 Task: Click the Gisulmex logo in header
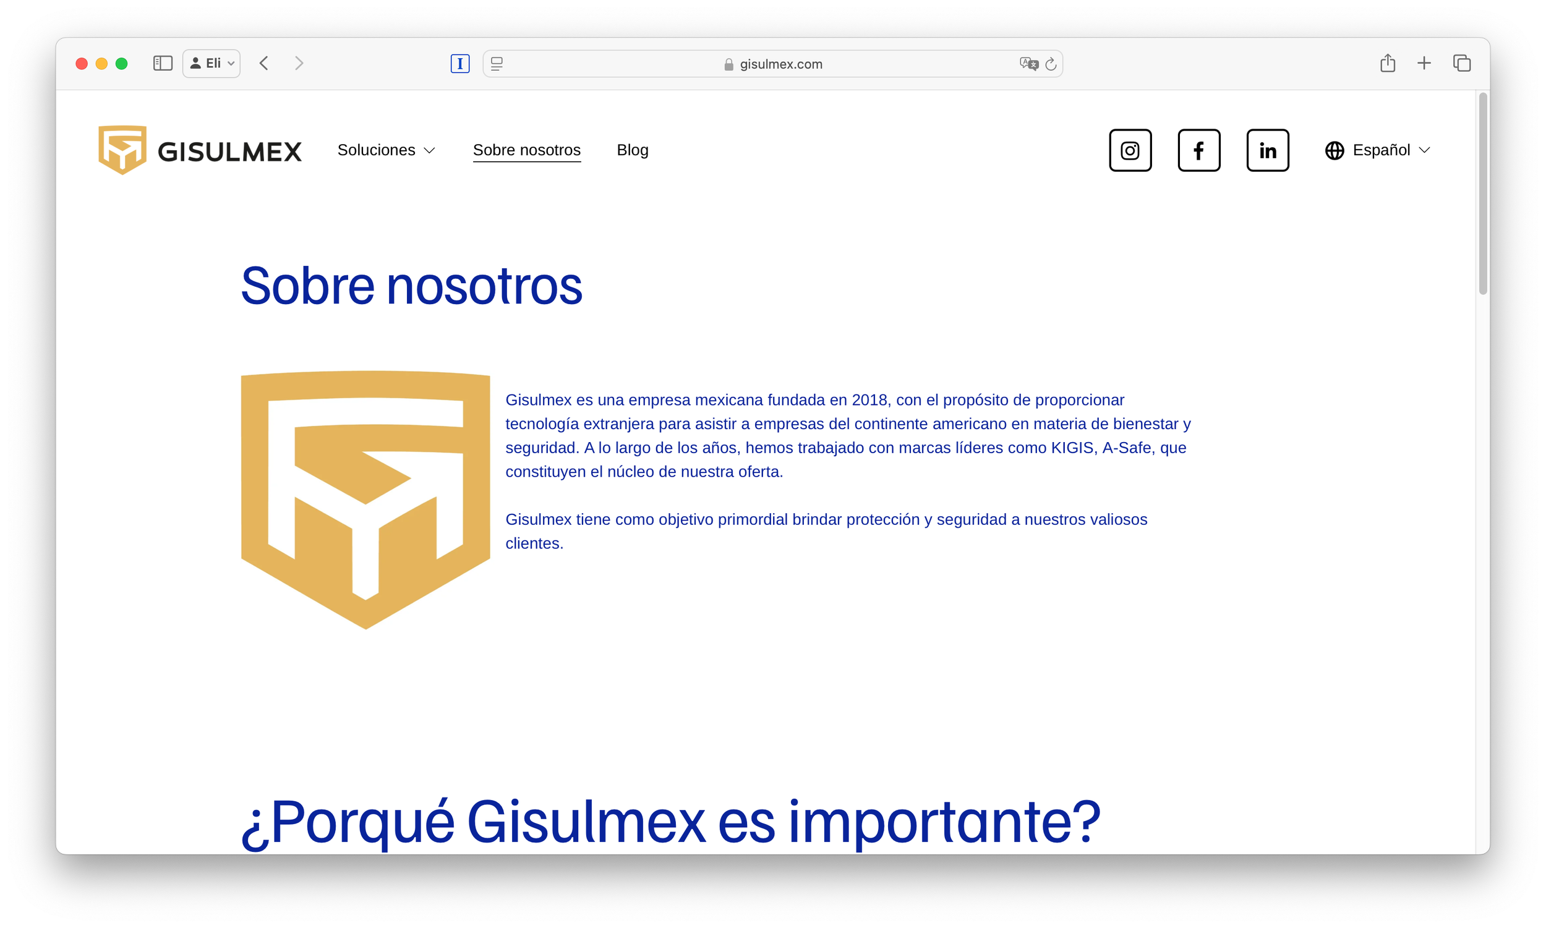tap(200, 150)
